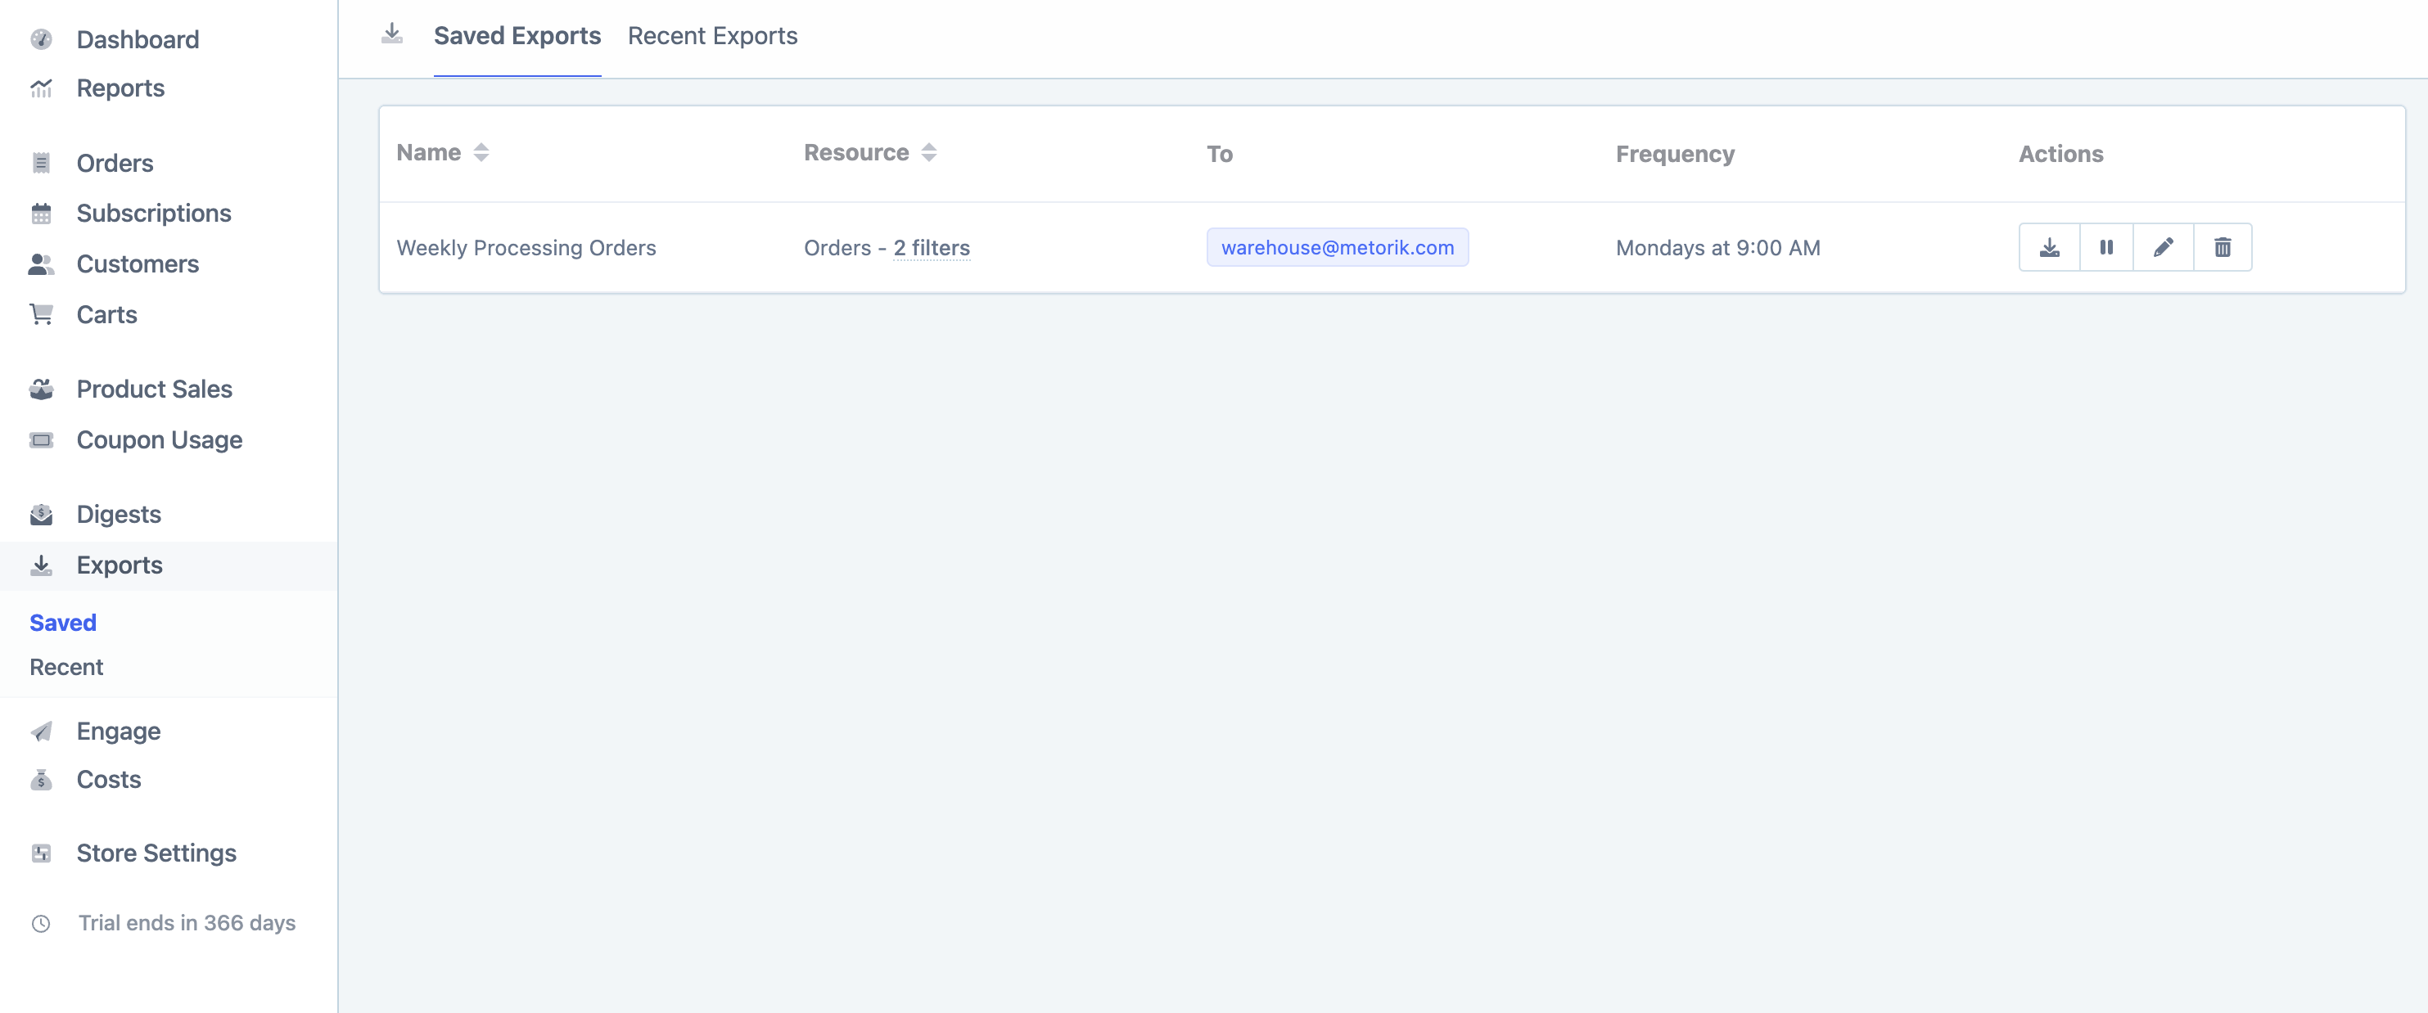Open the 2 filters link
2428x1013 pixels.
click(x=932, y=248)
